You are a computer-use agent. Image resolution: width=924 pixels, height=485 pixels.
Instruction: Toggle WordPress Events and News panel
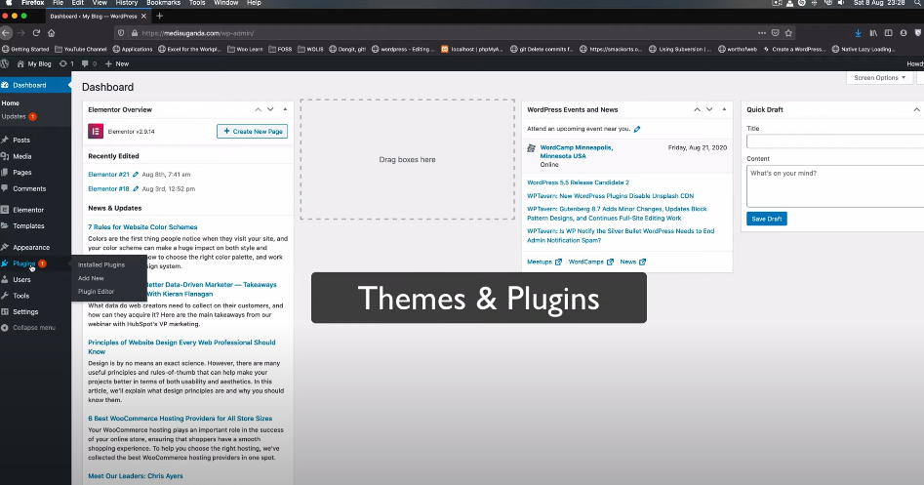[724, 109]
